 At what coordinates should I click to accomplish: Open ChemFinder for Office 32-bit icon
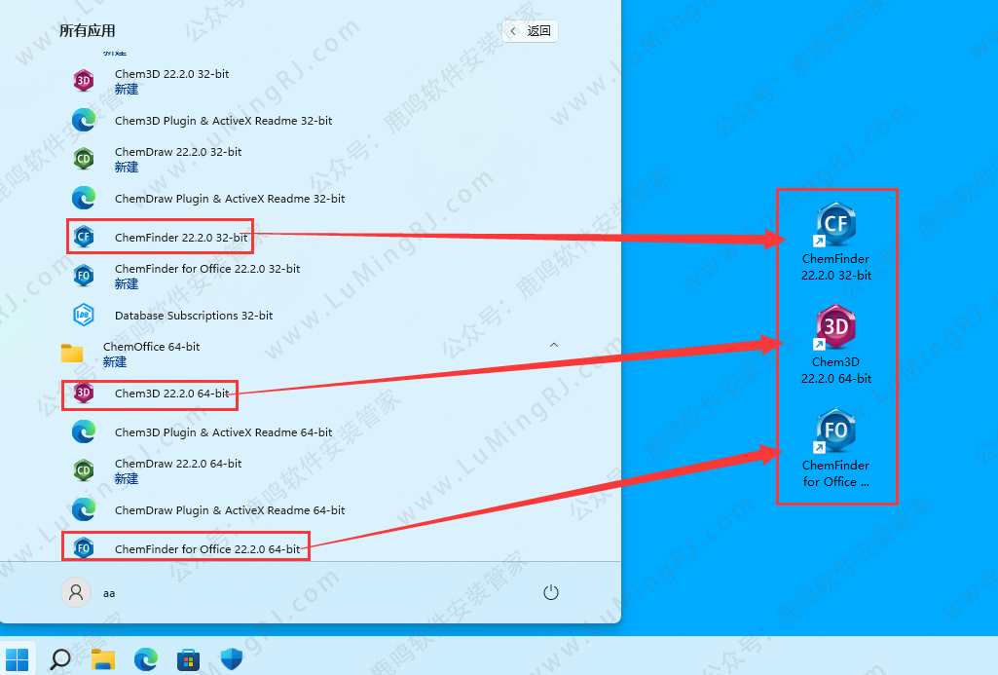click(84, 276)
